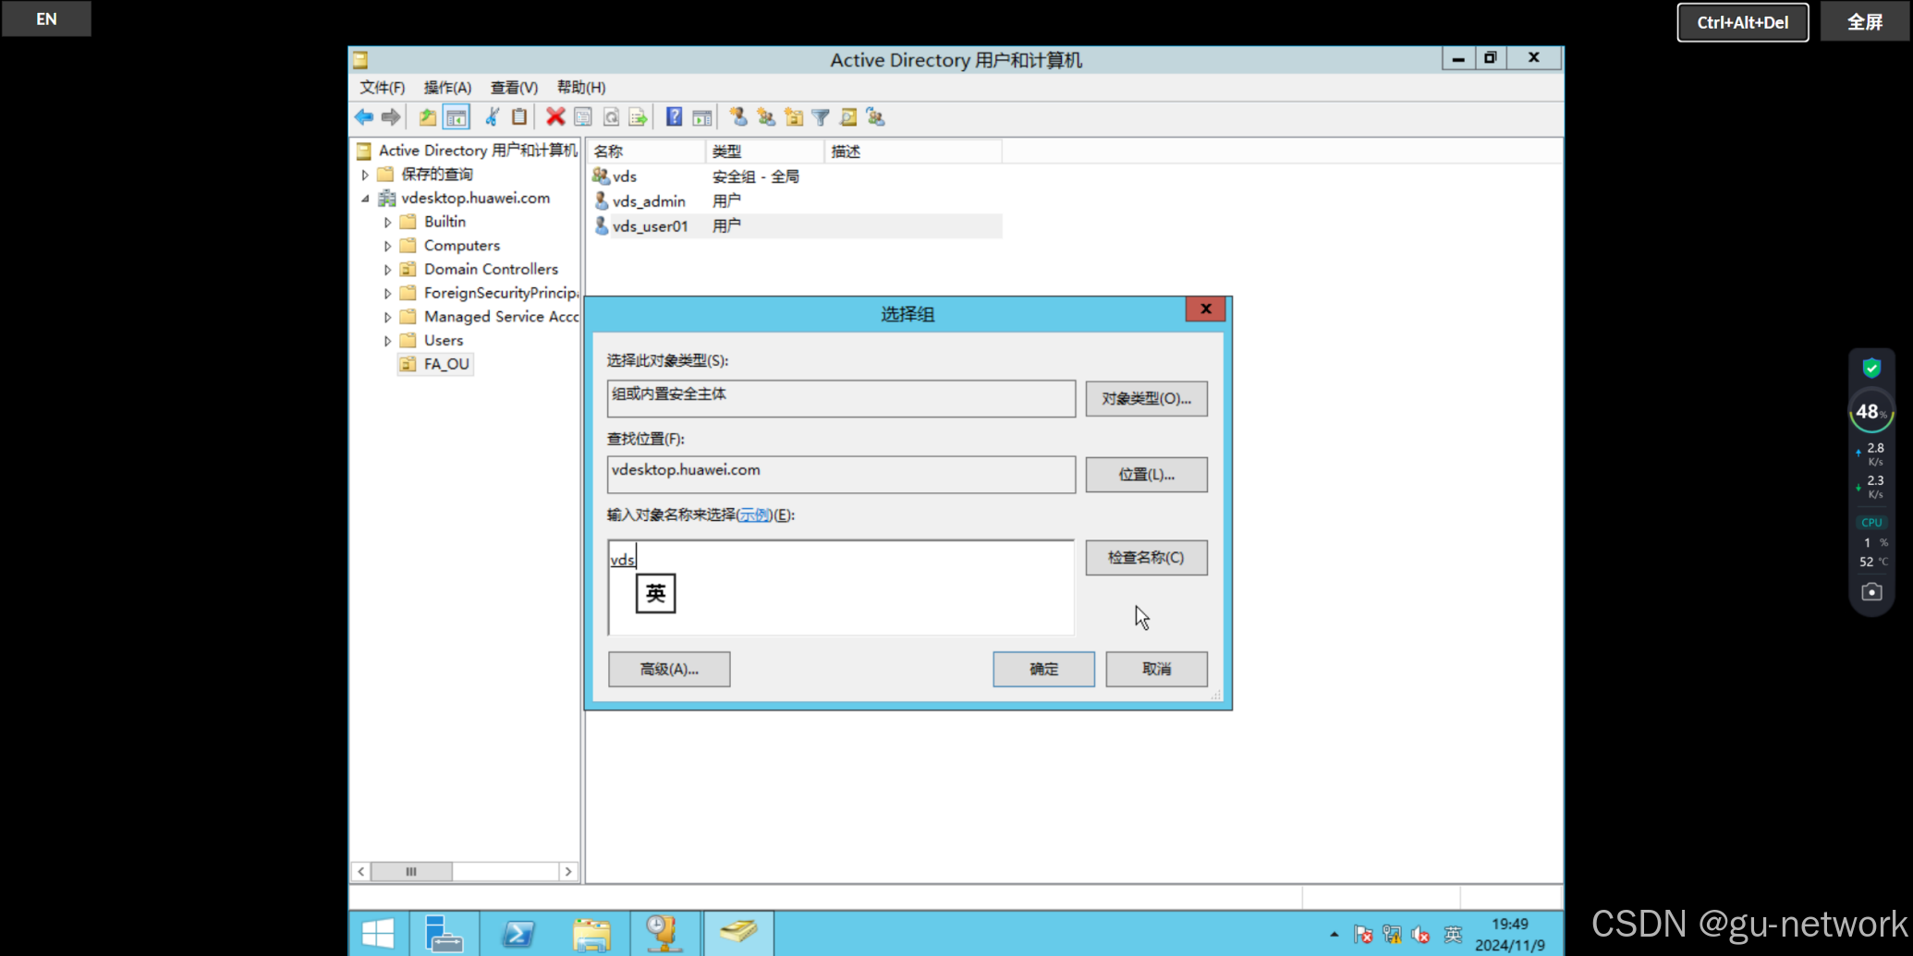This screenshot has height=956, width=1913.
Task: Open the 帮助(H) menu
Action: tap(581, 88)
